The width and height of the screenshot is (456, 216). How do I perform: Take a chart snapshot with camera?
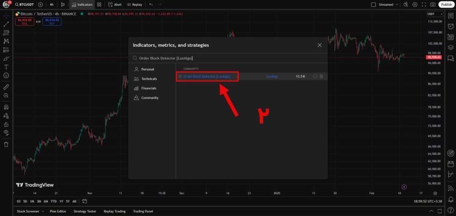click(x=433, y=4)
